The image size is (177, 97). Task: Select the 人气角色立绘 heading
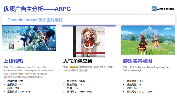tap(78, 61)
